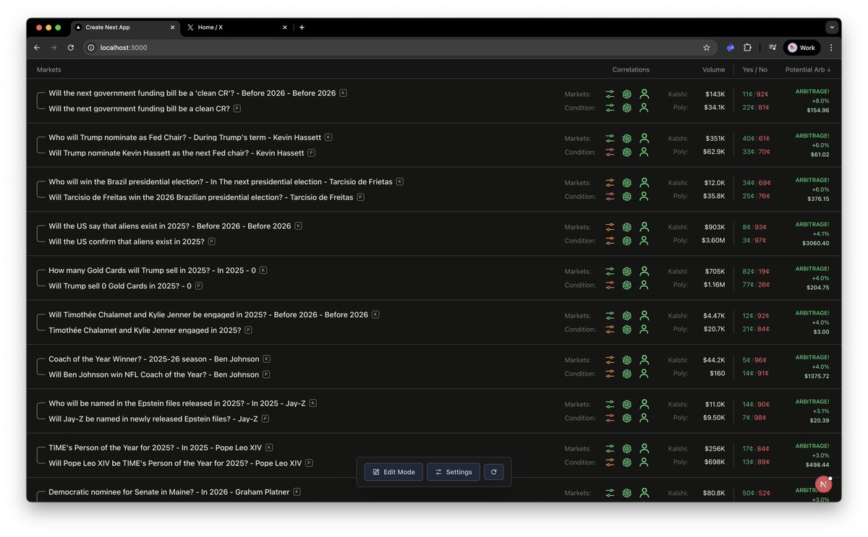
Task: Open 'Coach of the Year Winner?' Kalshi market
Action: 154,359
